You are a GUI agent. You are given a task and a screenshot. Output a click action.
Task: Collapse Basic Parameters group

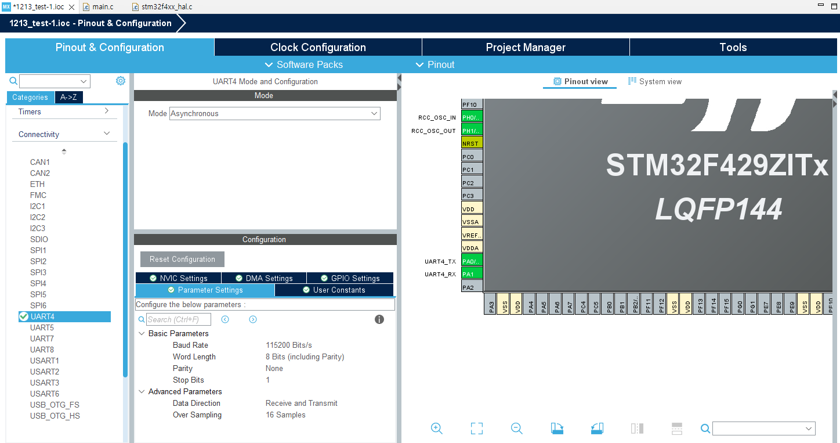click(x=142, y=334)
